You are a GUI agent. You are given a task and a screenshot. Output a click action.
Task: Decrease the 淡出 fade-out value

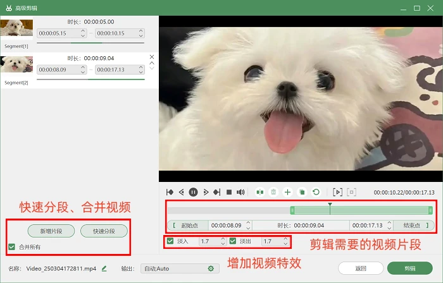285,244
